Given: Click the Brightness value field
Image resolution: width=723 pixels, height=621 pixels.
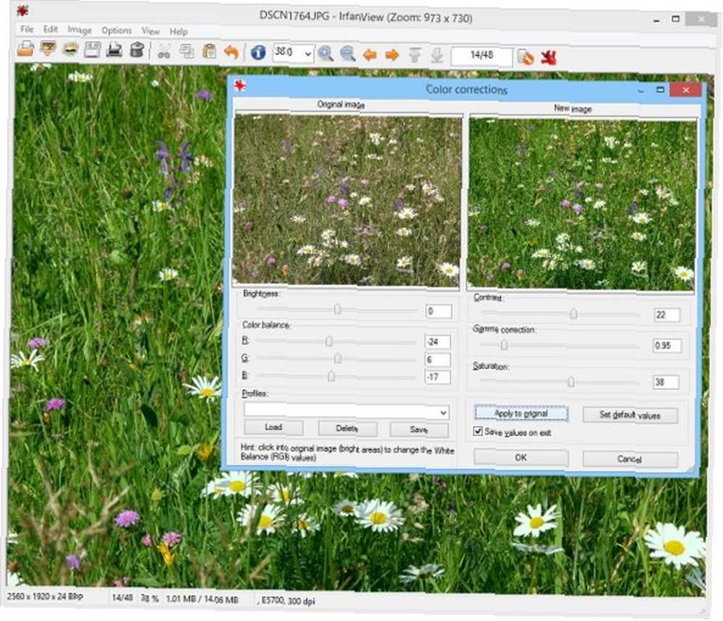Looking at the screenshot, I should click(439, 311).
